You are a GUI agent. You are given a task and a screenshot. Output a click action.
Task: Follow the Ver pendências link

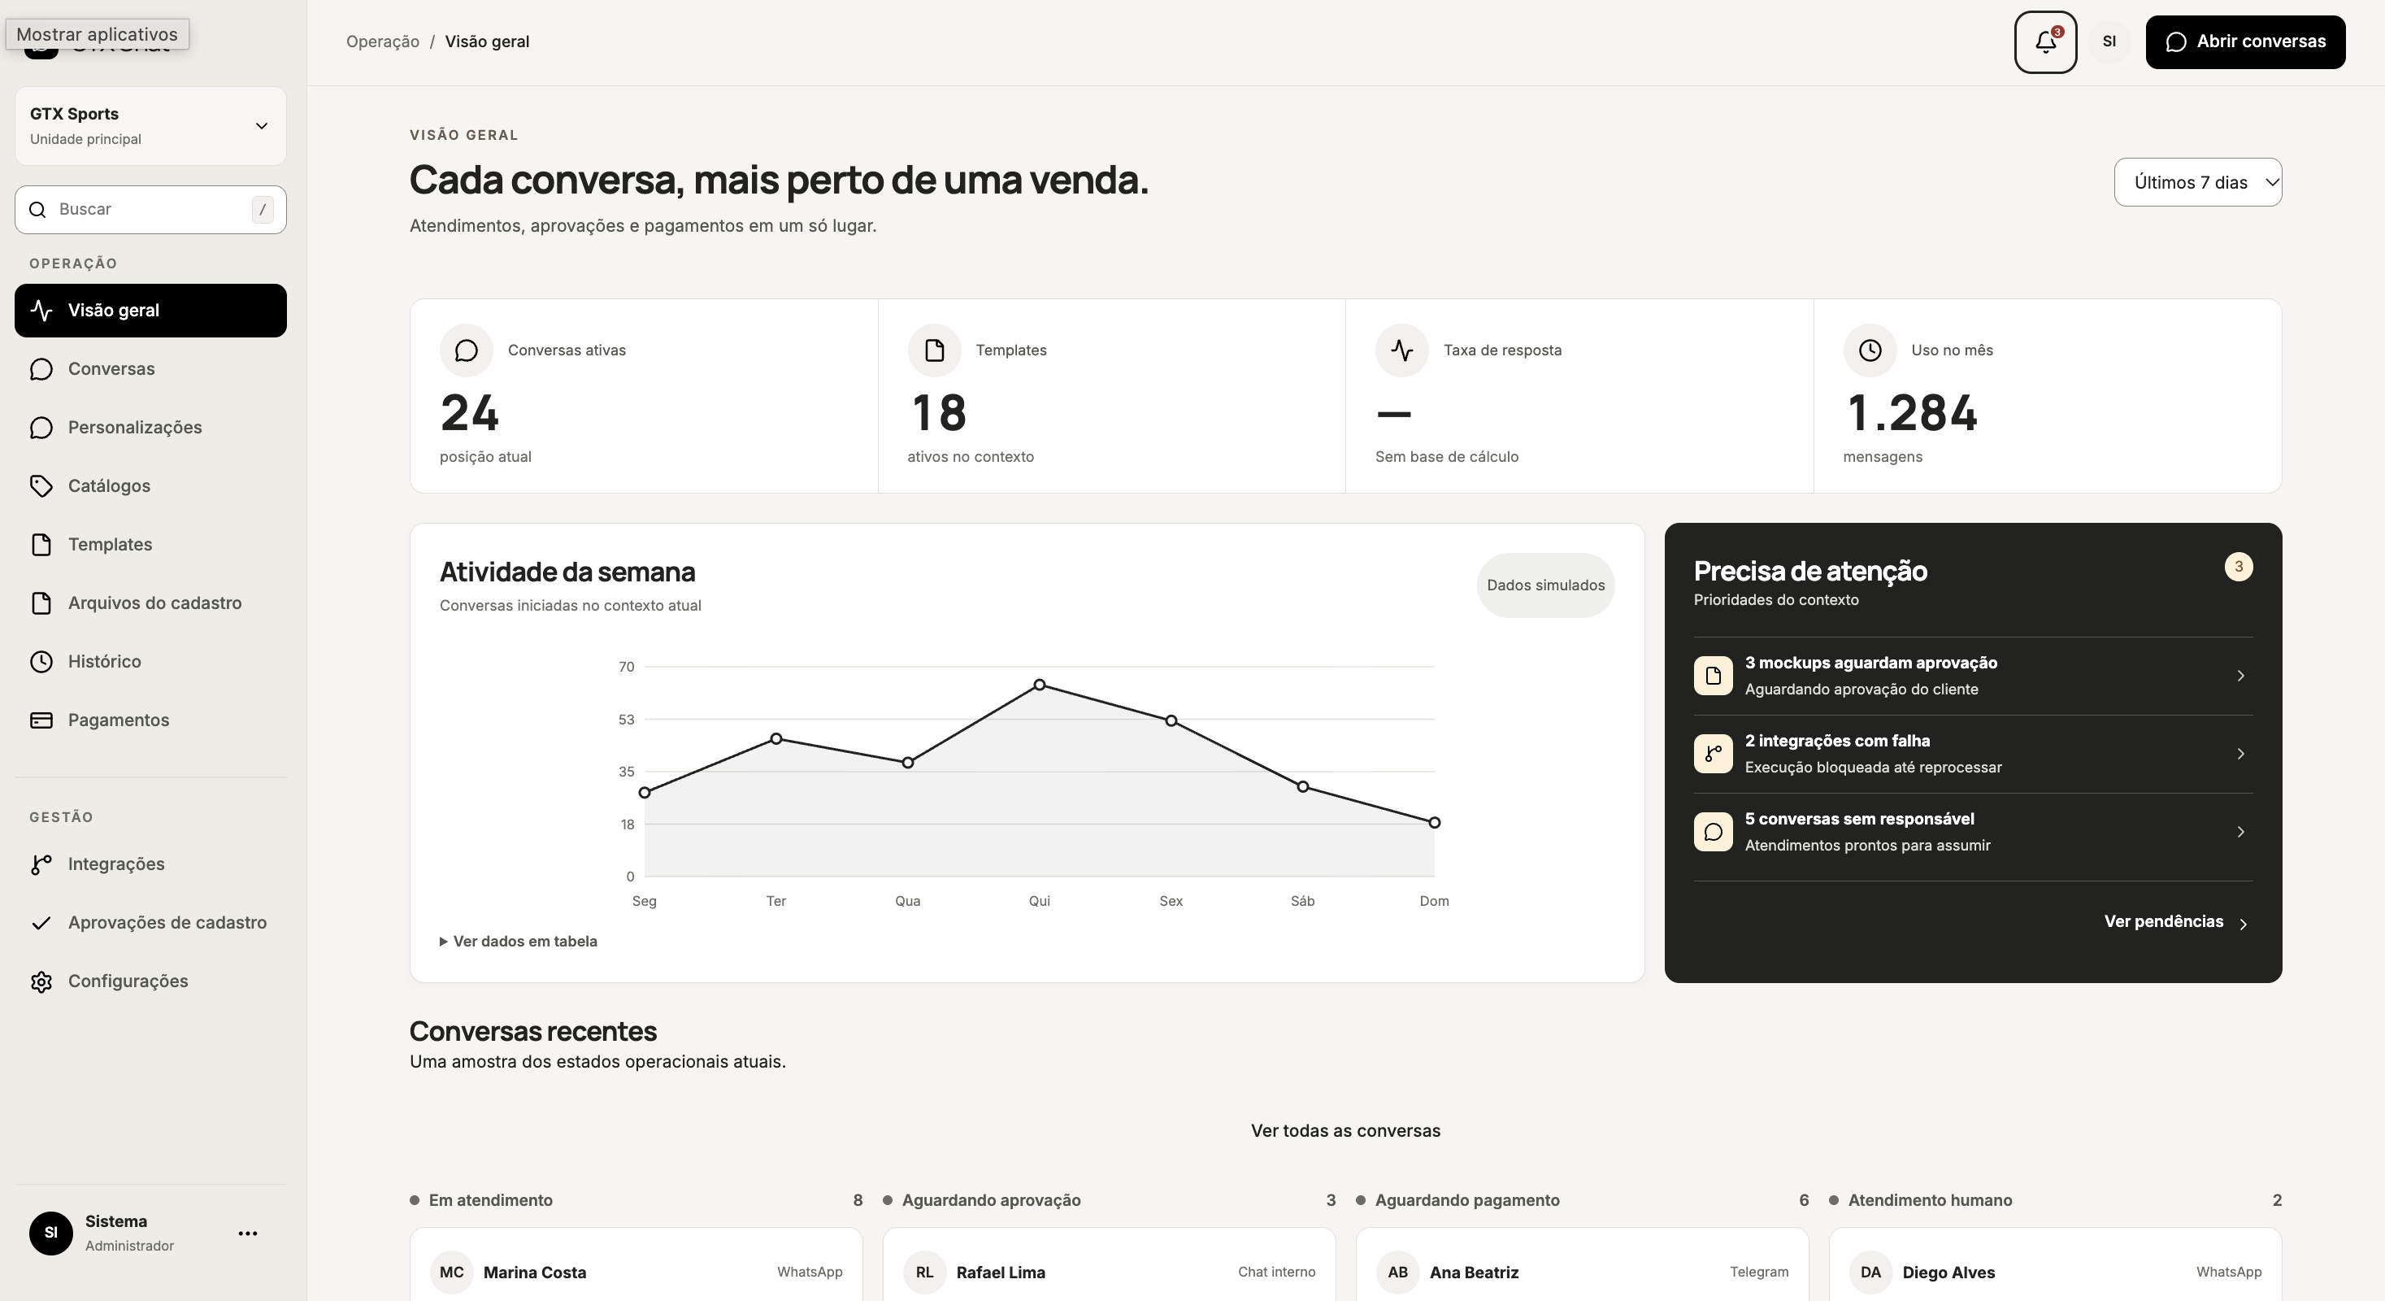tap(2176, 922)
